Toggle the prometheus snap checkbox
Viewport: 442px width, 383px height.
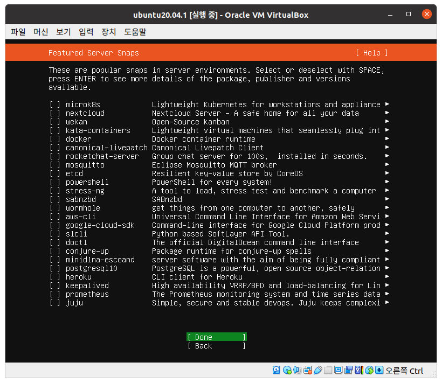(x=54, y=294)
